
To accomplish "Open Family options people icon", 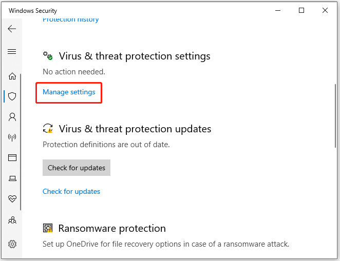I will point(12,220).
